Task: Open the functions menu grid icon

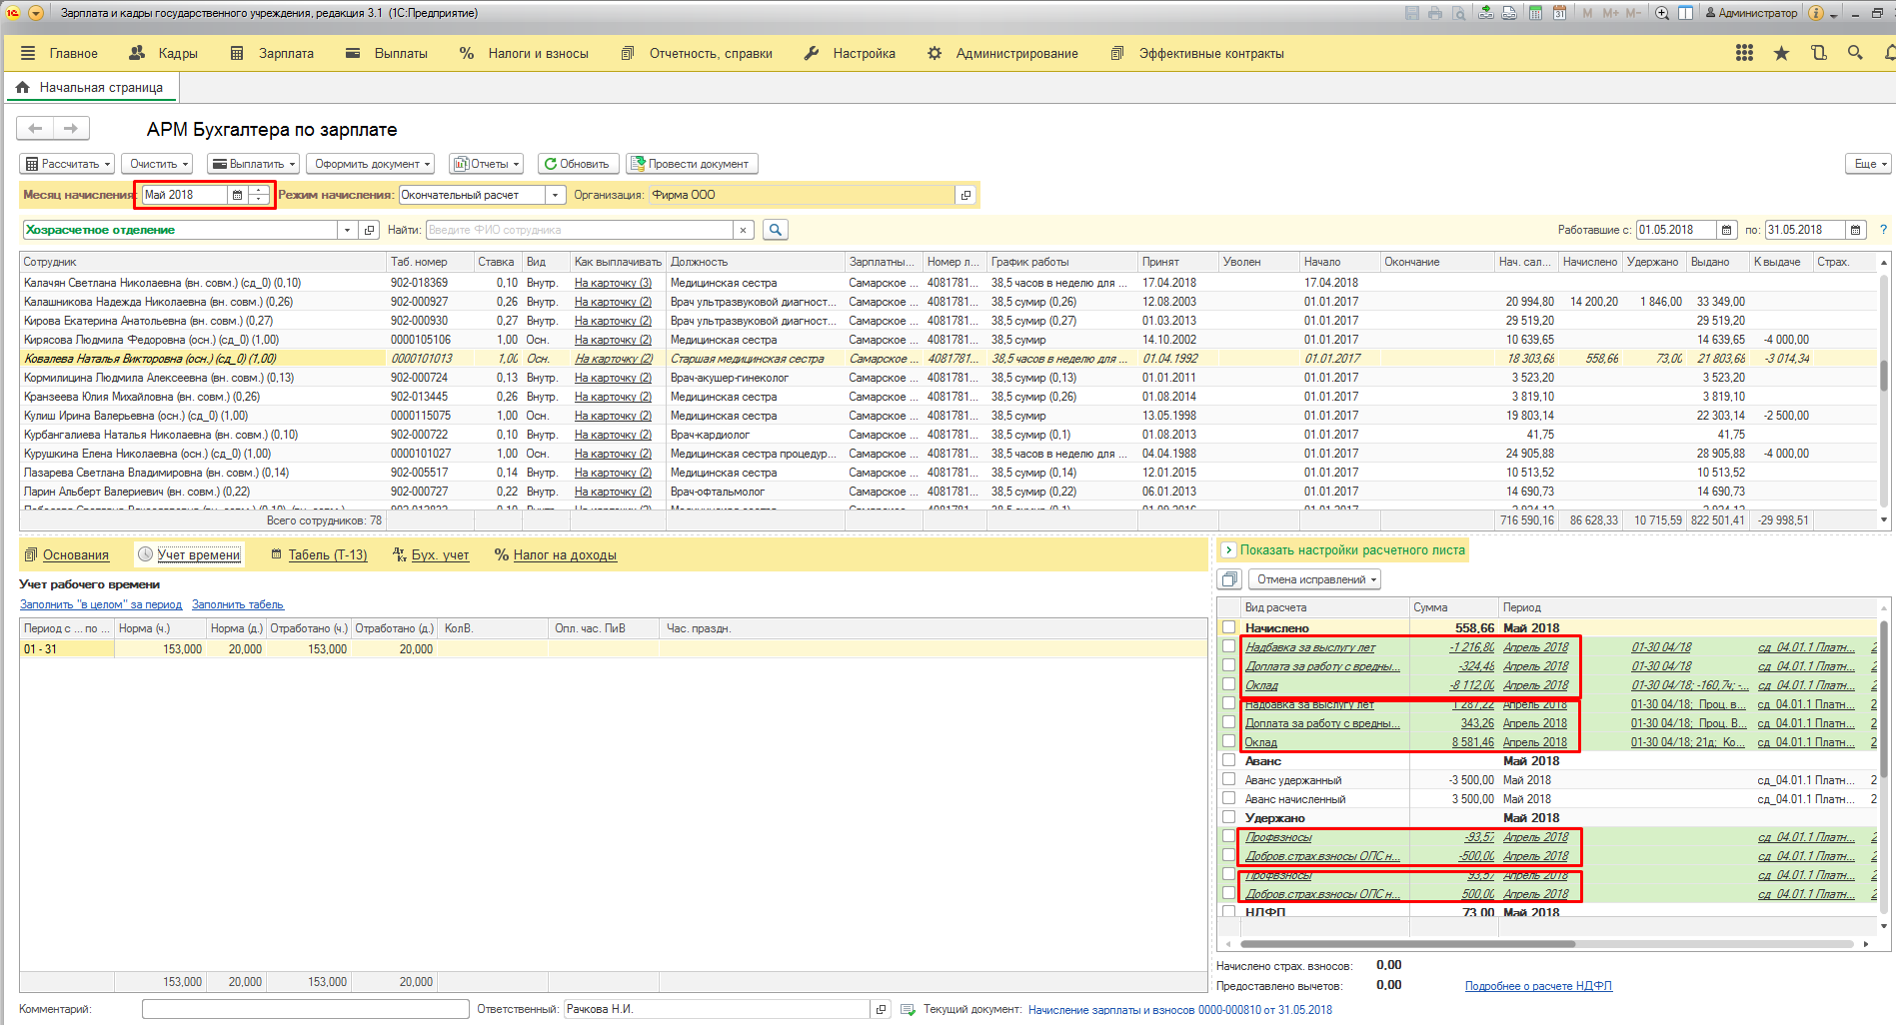Action: point(1744,53)
